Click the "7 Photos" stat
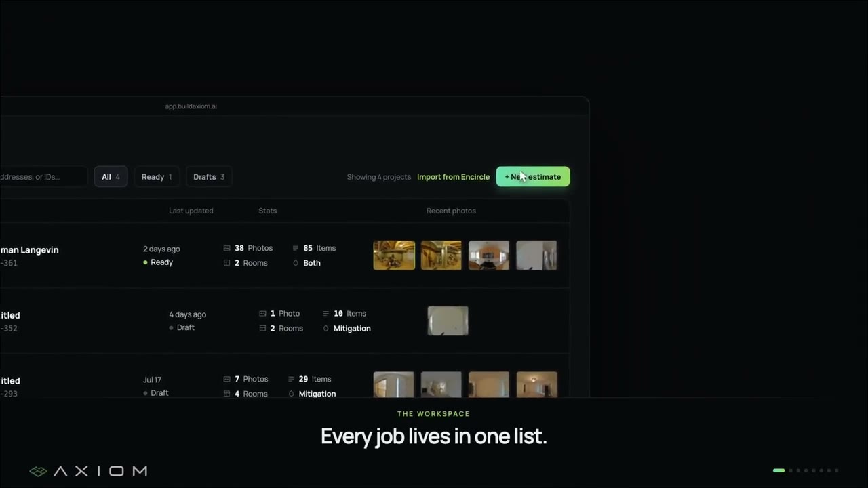 pyautogui.click(x=252, y=379)
